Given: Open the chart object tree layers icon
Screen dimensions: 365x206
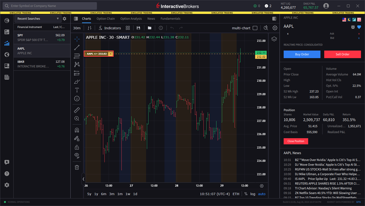Looking at the screenshot, I should click(274, 39).
